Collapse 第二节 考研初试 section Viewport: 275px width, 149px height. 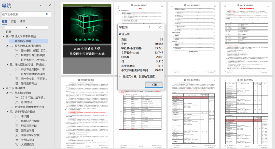point(4,88)
